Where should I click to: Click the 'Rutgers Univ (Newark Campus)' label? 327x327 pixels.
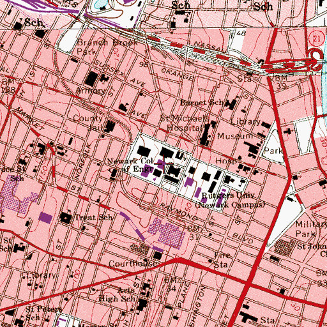pos(231,200)
